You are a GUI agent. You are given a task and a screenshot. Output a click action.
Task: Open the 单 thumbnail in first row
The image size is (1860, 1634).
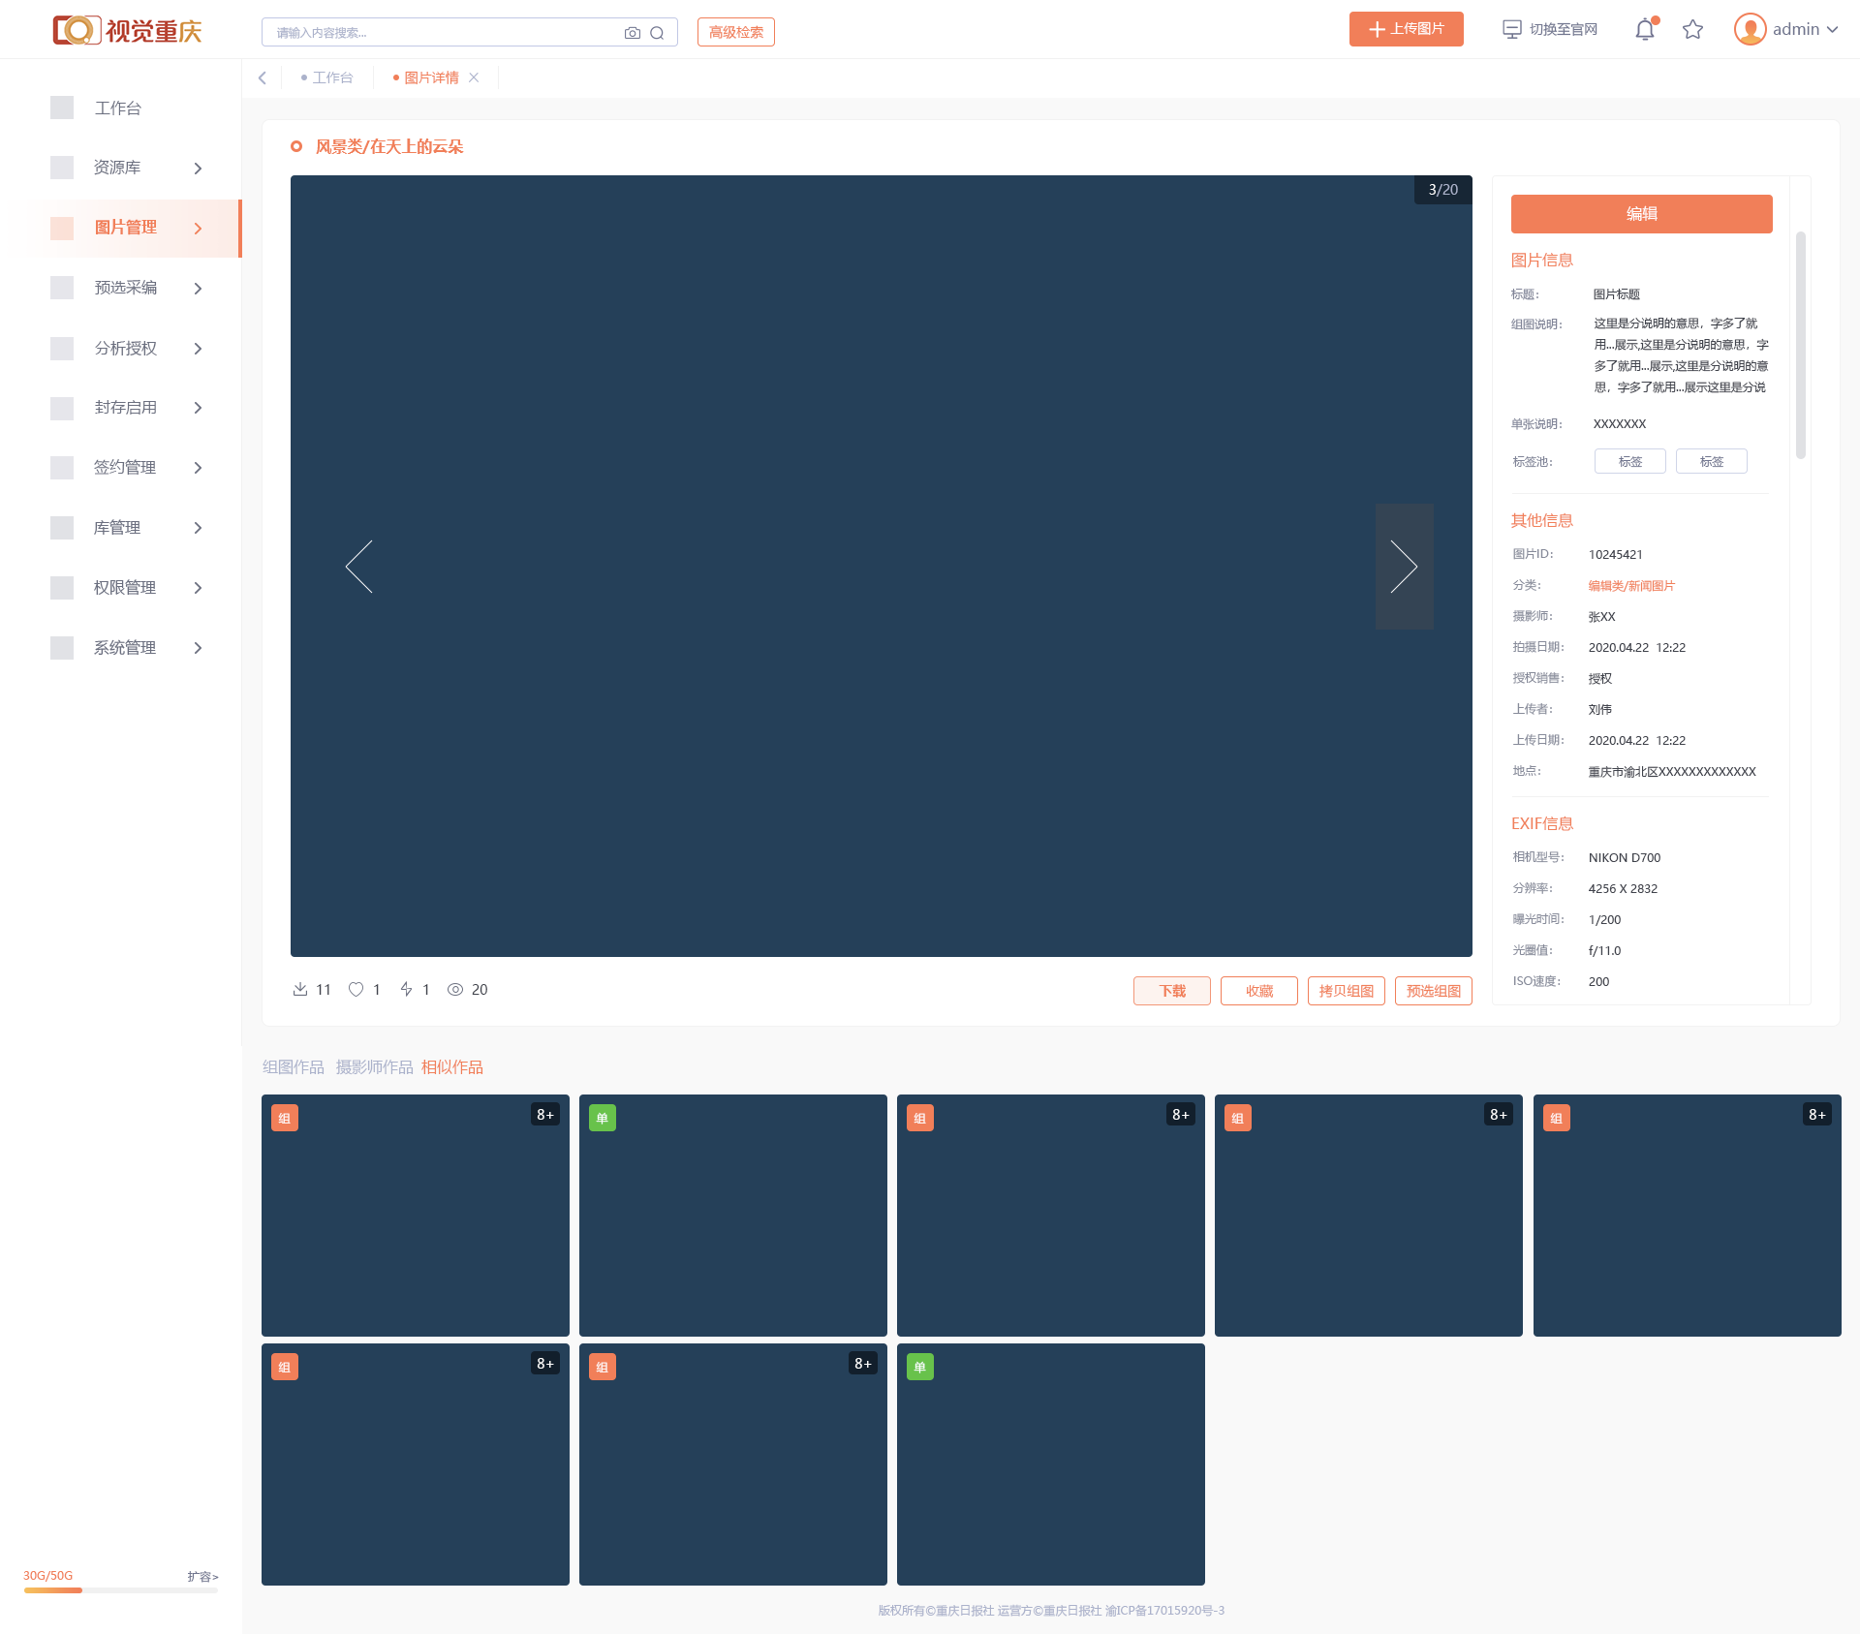pos(733,1215)
